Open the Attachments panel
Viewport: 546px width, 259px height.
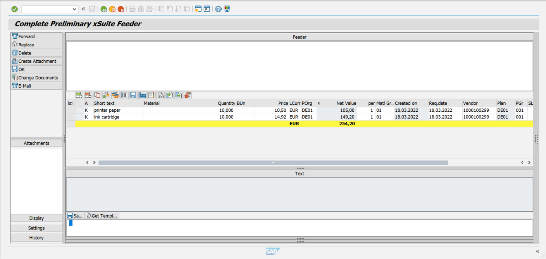(36, 143)
